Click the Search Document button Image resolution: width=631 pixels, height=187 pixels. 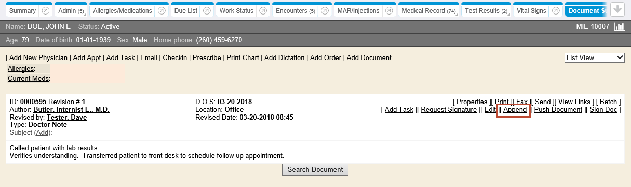[x=315, y=169]
